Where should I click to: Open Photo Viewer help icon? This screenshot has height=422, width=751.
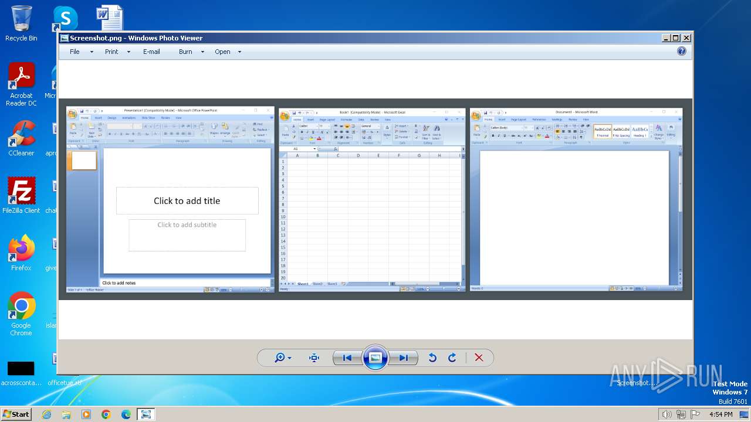pyautogui.click(x=682, y=51)
